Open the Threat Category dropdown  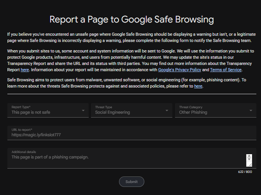pos(216,110)
